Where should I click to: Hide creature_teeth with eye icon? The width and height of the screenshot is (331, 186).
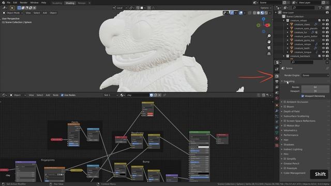(323, 48)
